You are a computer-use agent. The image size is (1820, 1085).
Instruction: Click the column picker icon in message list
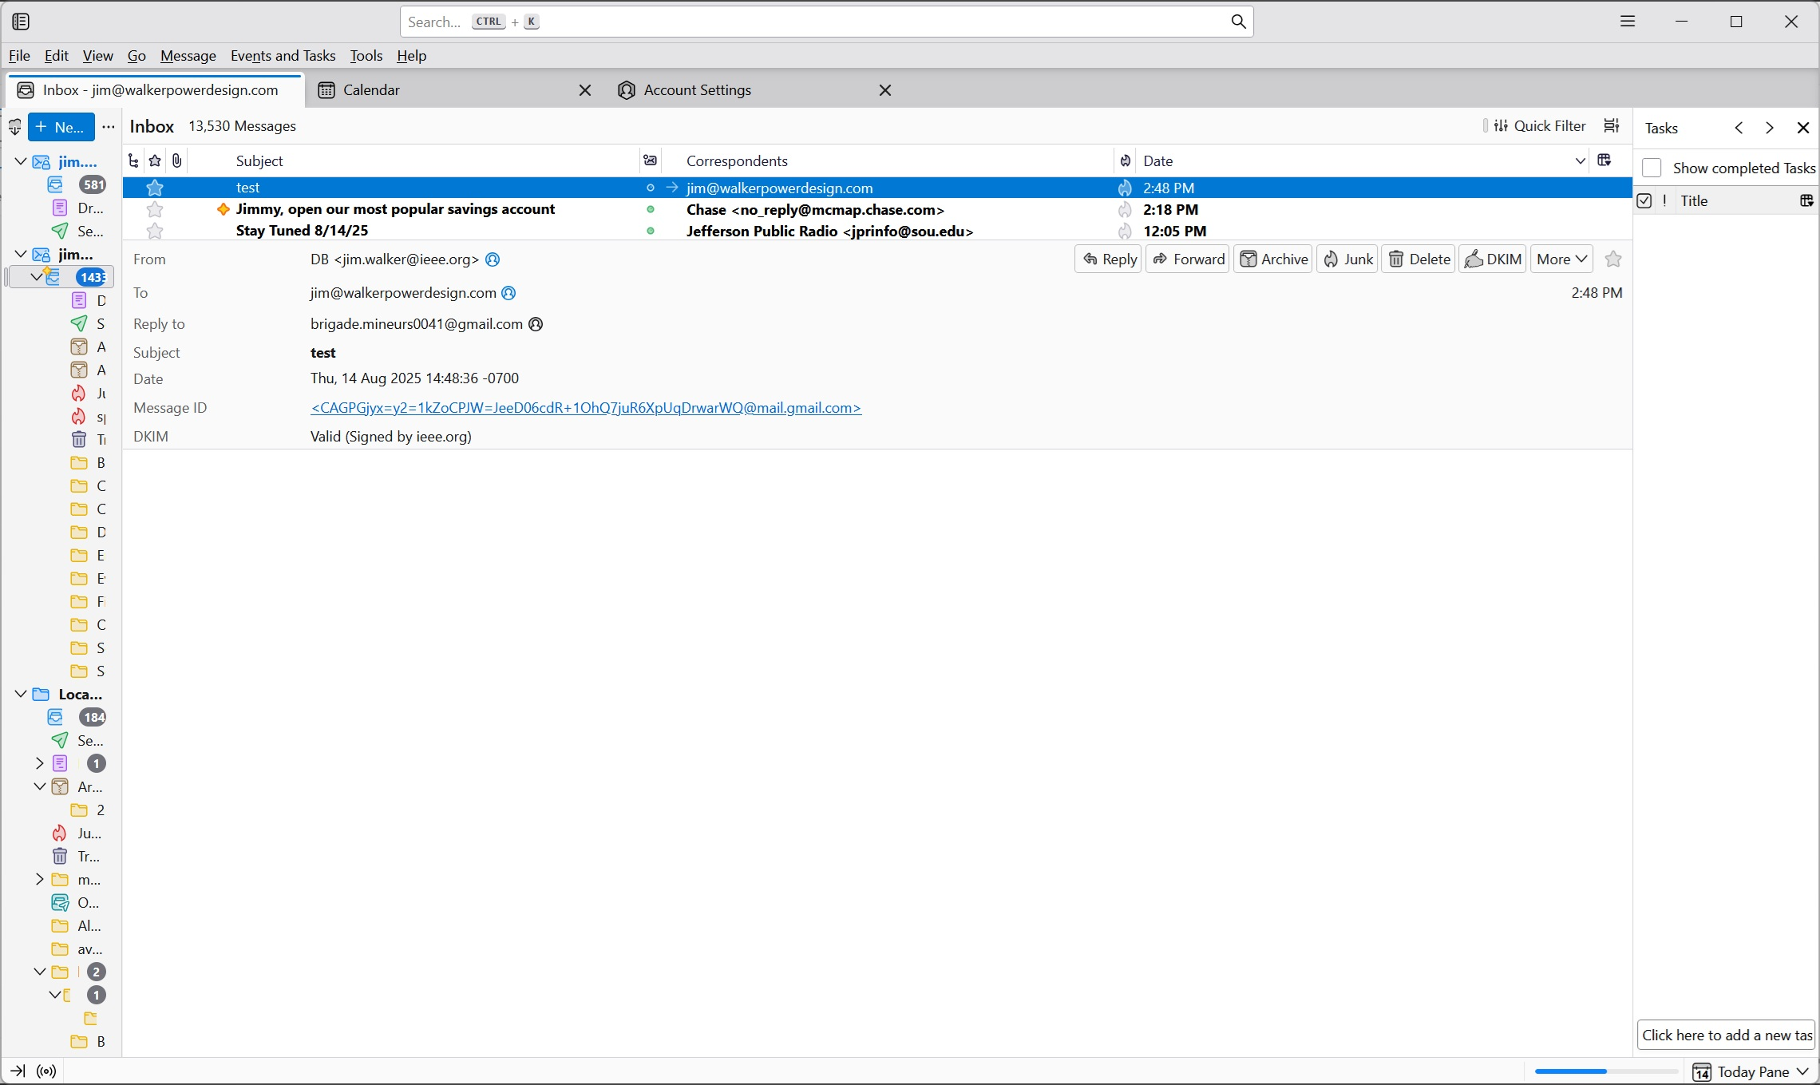[1604, 160]
